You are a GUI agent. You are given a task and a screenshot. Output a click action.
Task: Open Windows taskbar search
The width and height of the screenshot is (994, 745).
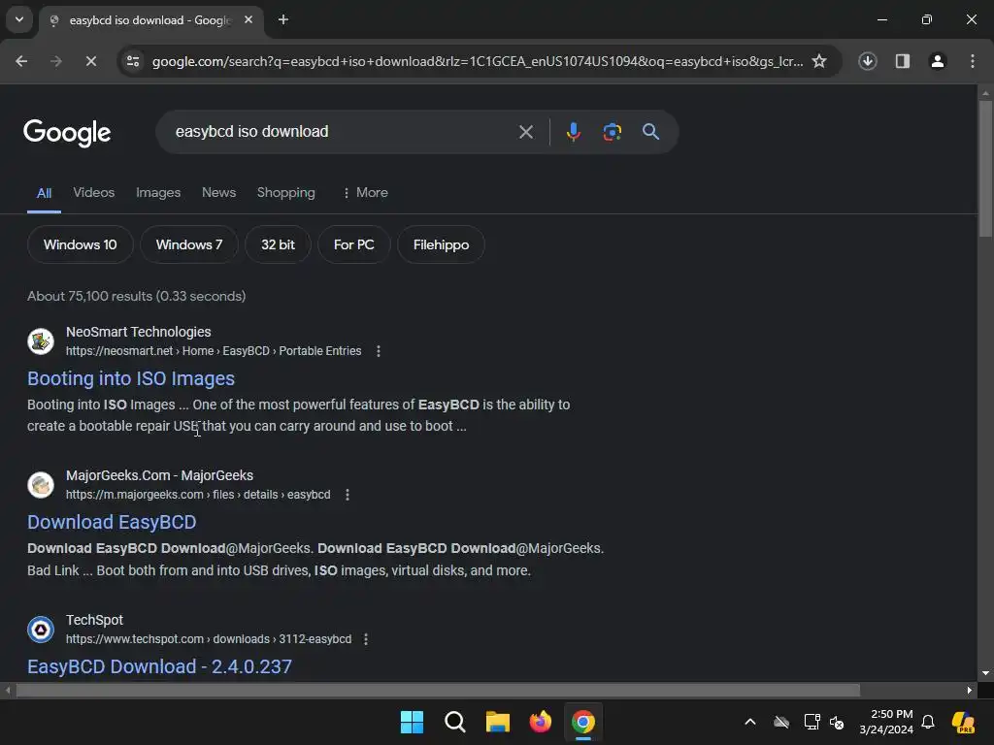(x=454, y=722)
